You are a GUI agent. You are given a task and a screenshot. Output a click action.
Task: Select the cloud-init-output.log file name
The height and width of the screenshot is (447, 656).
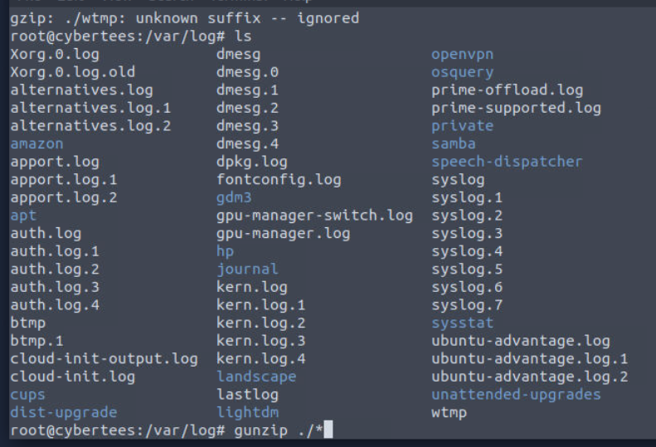pyautogui.click(x=104, y=358)
